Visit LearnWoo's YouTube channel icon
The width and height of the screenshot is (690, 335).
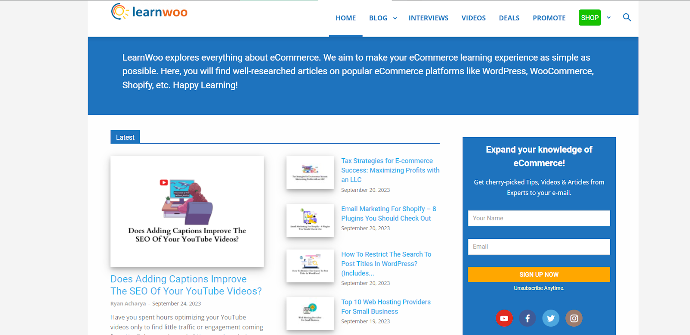pos(504,318)
